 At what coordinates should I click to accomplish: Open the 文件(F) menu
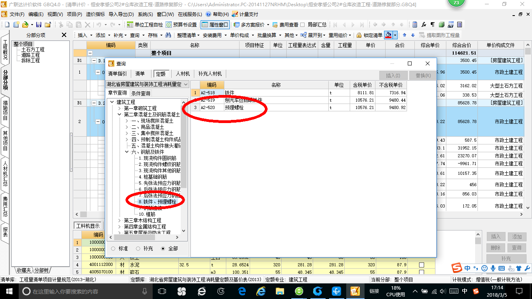[17, 14]
